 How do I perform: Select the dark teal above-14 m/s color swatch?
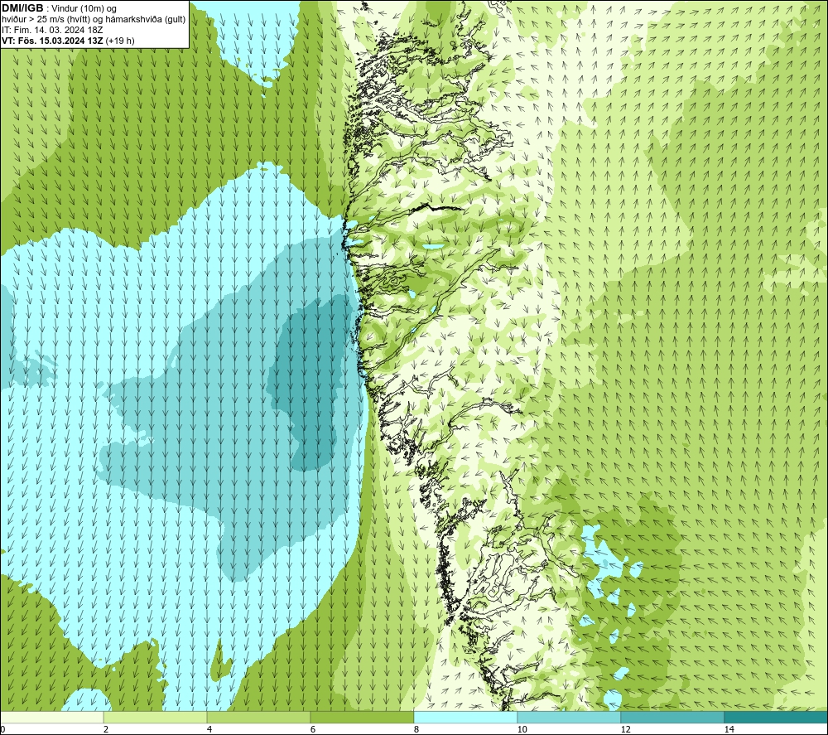pyautogui.click(x=776, y=717)
